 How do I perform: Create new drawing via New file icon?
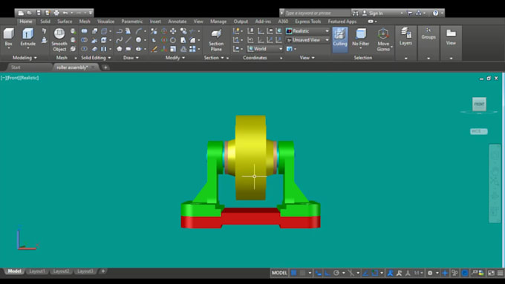[x=21, y=13]
